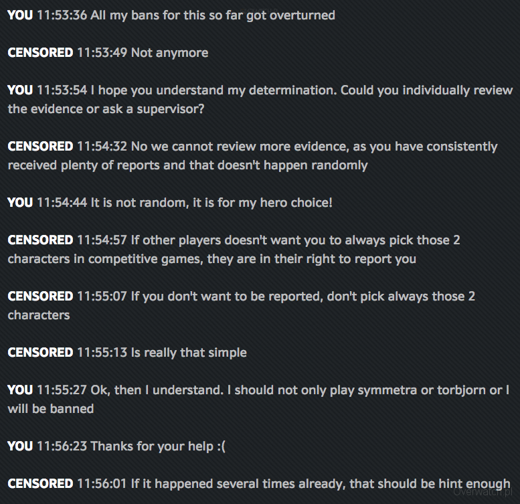The height and width of the screenshot is (504, 520).
Task: Select the "It is not random" message
Action: tap(211, 202)
